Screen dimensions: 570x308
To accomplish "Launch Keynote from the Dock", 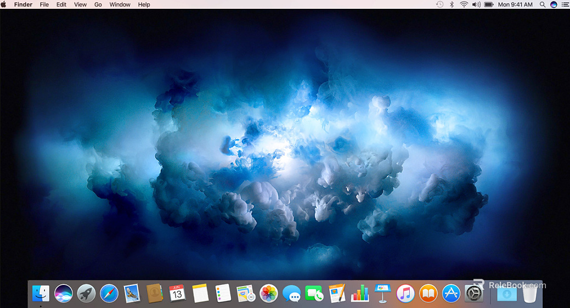I will (382, 293).
